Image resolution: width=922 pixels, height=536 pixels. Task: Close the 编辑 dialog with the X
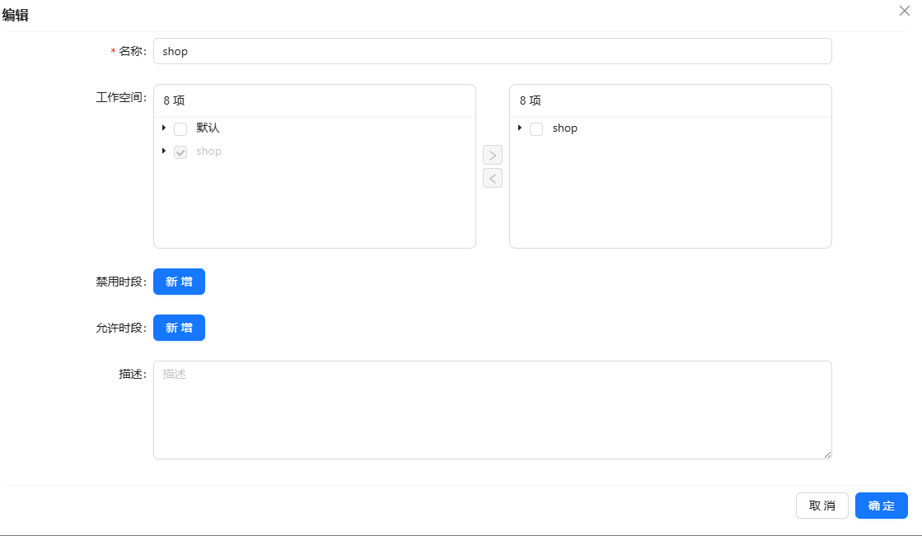click(x=904, y=11)
